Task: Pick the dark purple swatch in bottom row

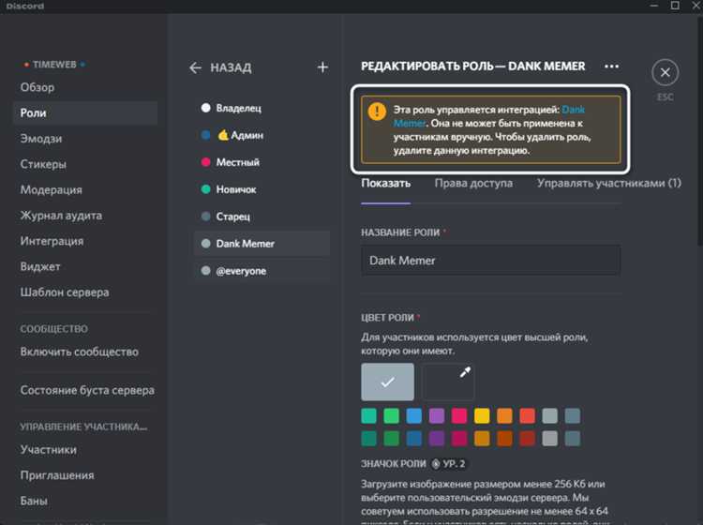Action: tap(437, 439)
